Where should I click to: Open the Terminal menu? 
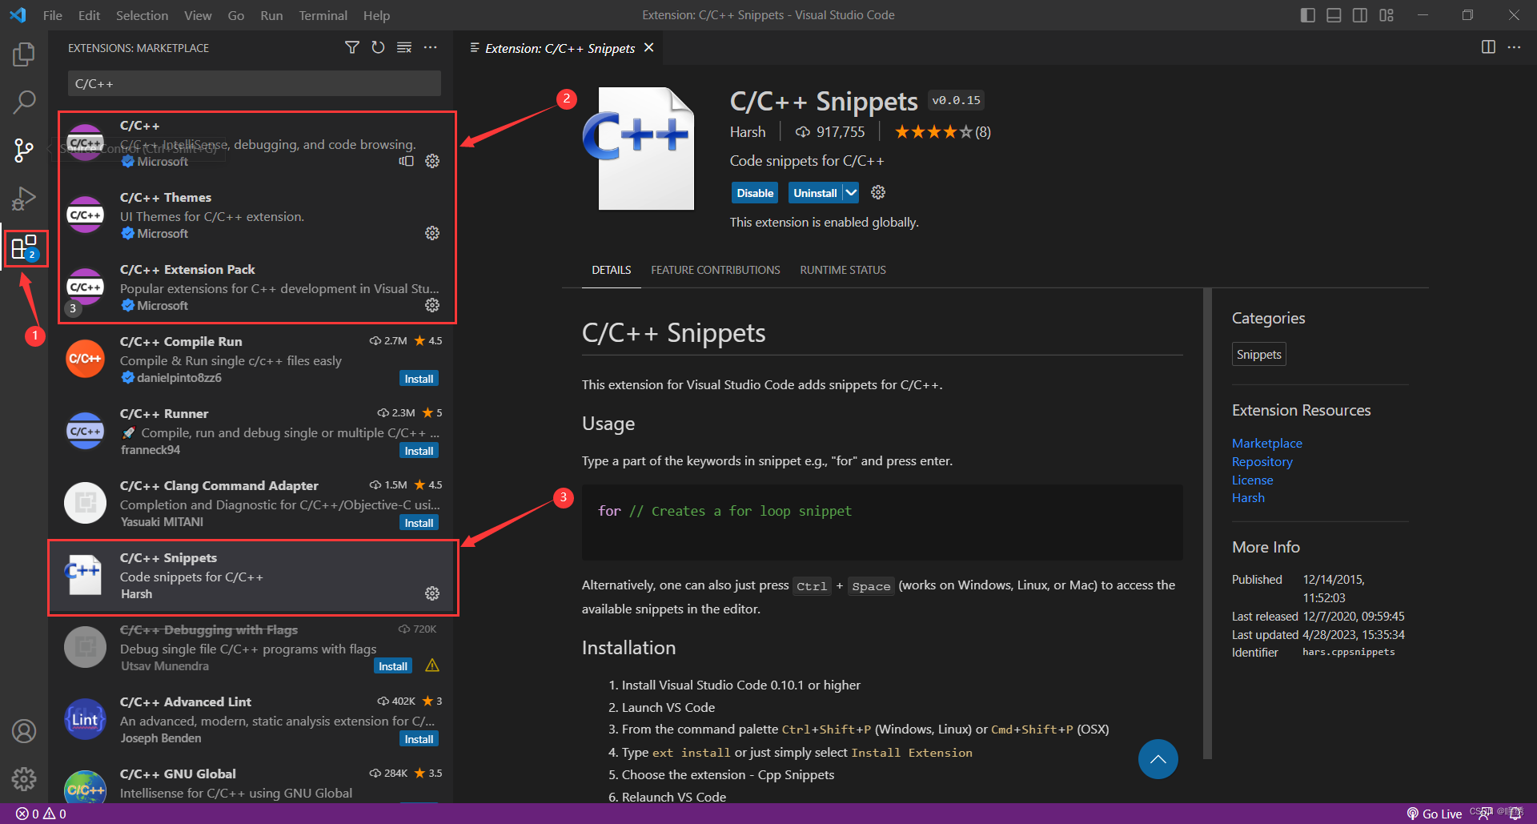tap(323, 15)
